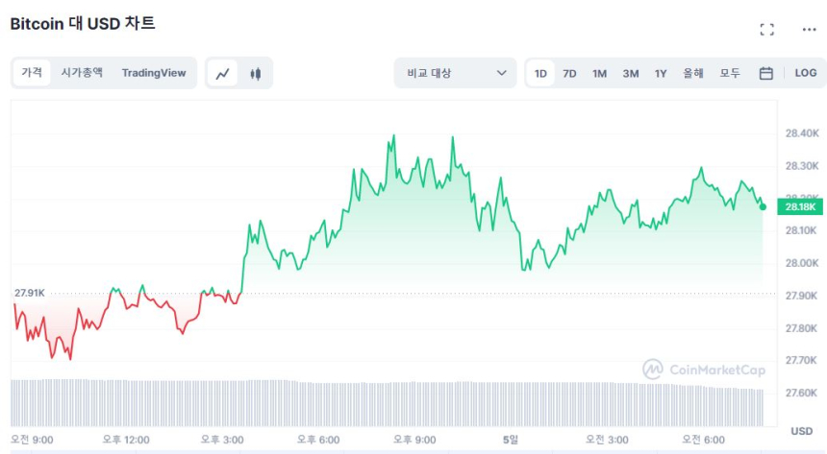This screenshot has height=454, width=827.
Task: Select the 1M time range
Action: (x=599, y=73)
